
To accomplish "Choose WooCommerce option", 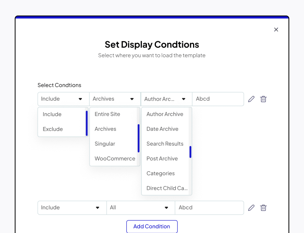I will coord(115,158).
